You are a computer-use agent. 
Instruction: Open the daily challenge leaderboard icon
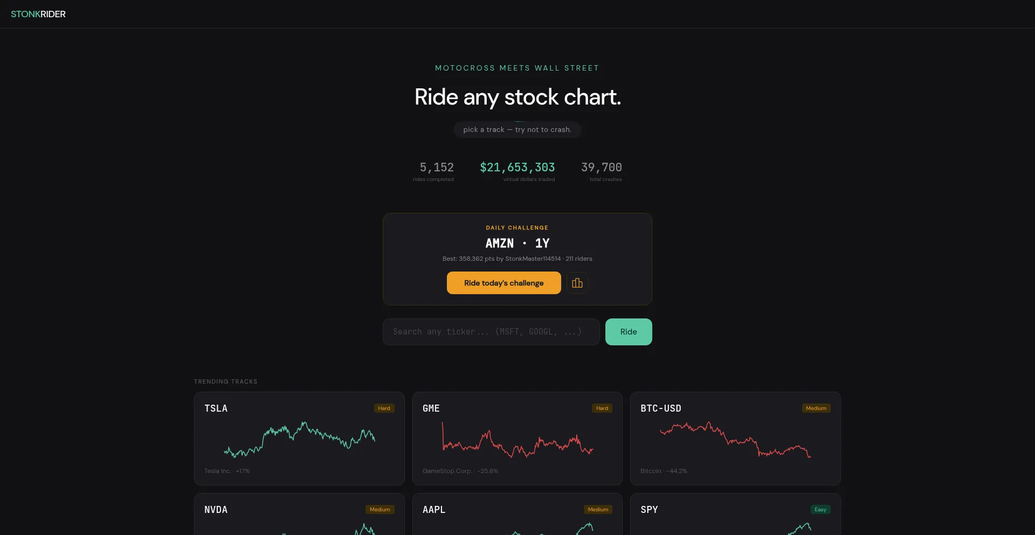pos(577,283)
